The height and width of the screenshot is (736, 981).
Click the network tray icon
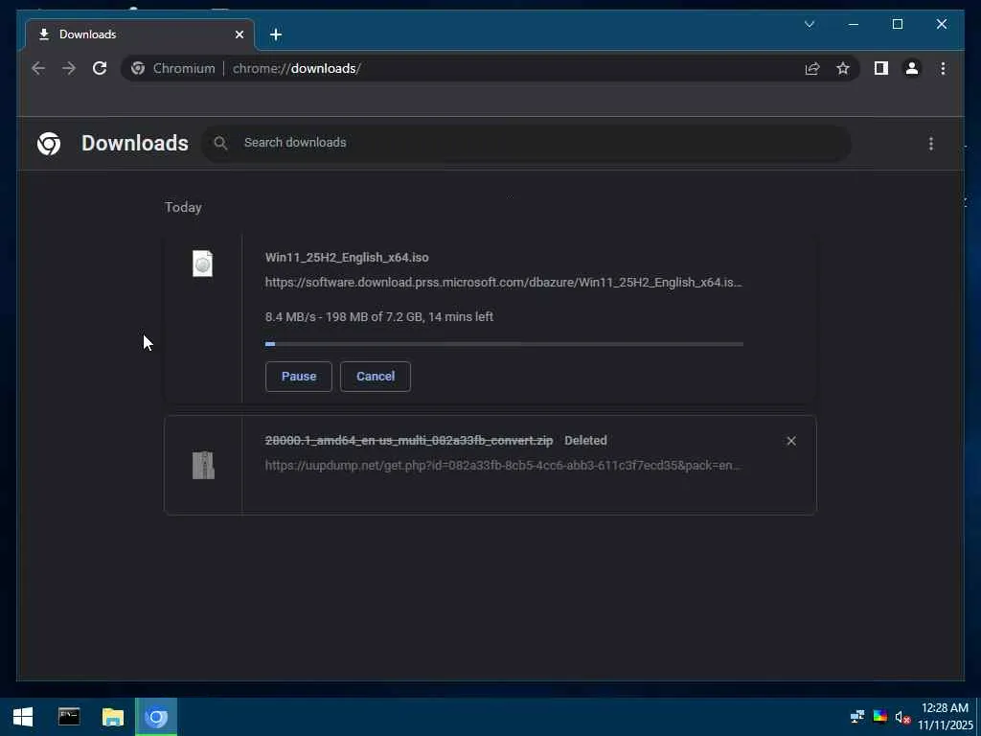pyautogui.click(x=857, y=717)
